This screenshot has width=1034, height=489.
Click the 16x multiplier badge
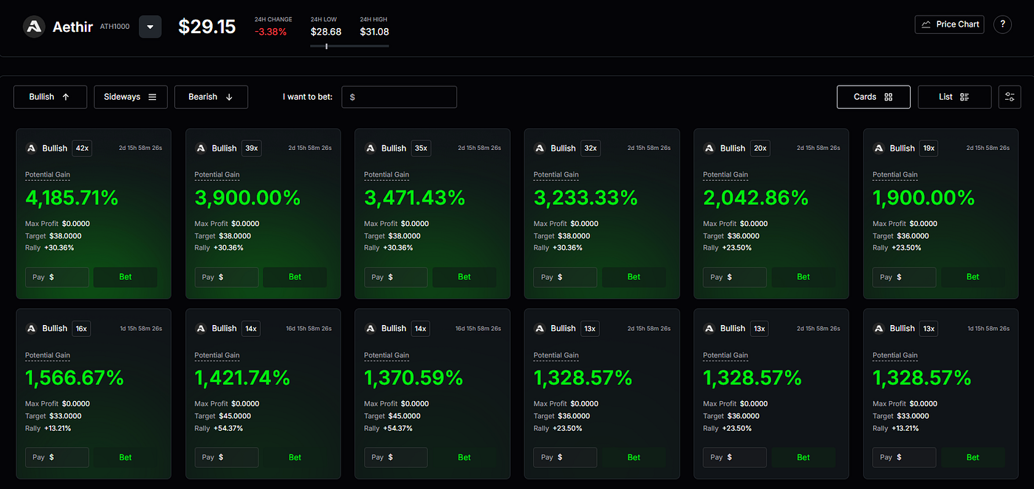point(81,328)
